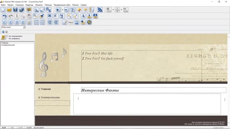Screen dimensions: 230x129
Task: Remove page with the minus icon
Action: tap(67, 10)
